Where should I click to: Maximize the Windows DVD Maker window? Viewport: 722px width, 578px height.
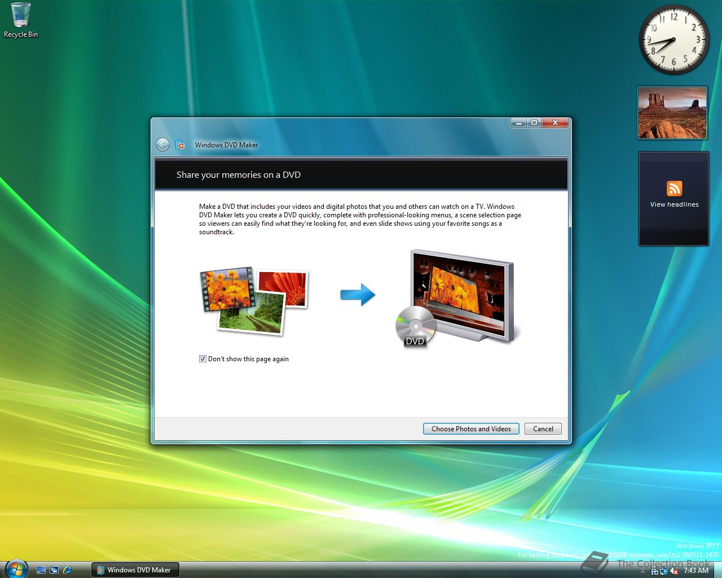[x=534, y=122]
